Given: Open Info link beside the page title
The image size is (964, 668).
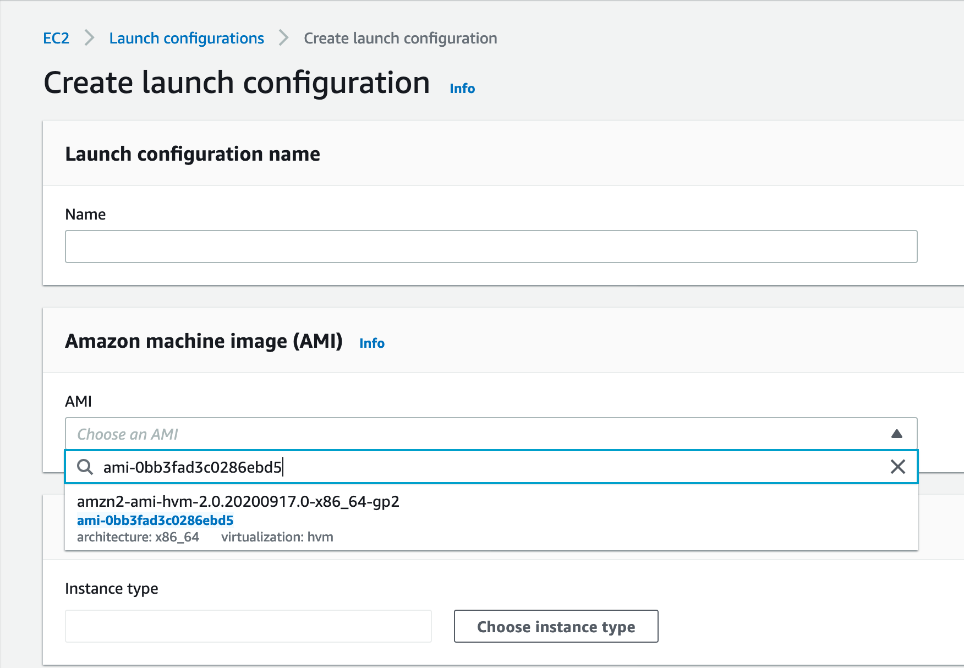Looking at the screenshot, I should click(462, 89).
